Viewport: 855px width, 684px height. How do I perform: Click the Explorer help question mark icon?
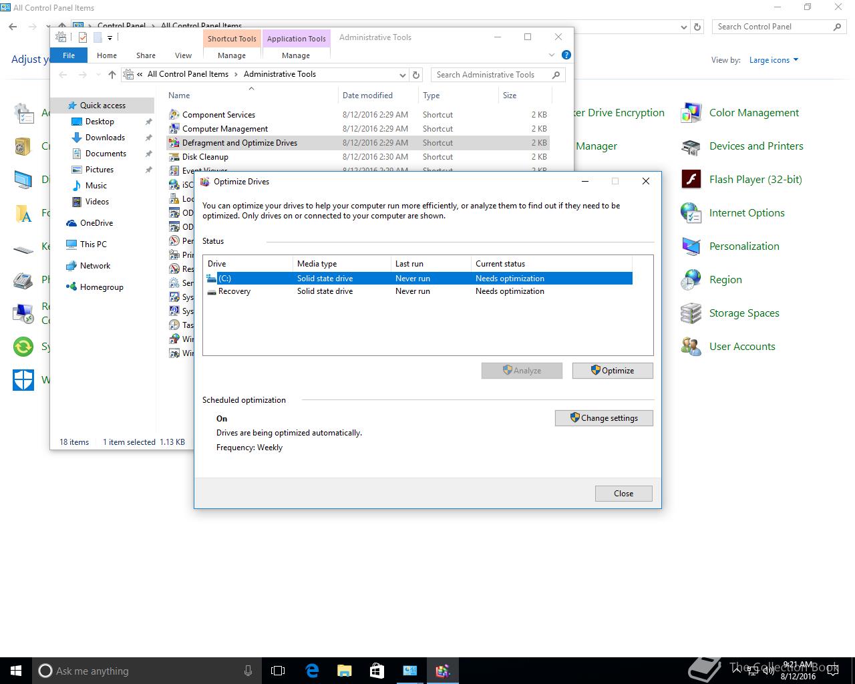coord(566,55)
